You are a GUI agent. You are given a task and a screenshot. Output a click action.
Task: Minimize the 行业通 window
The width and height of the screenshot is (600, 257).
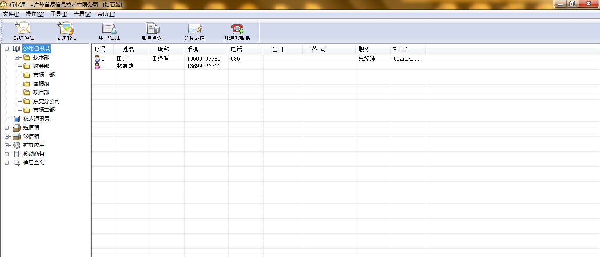[x=560, y=4]
